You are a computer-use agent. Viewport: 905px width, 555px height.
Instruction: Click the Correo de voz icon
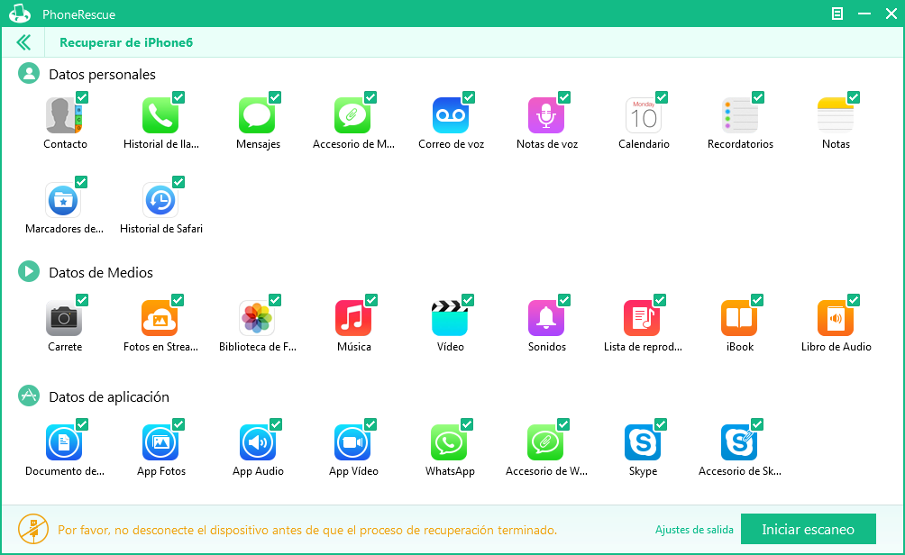click(x=450, y=115)
